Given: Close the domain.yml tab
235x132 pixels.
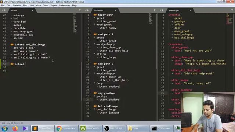Looking at the screenshot, I should click(190, 11).
